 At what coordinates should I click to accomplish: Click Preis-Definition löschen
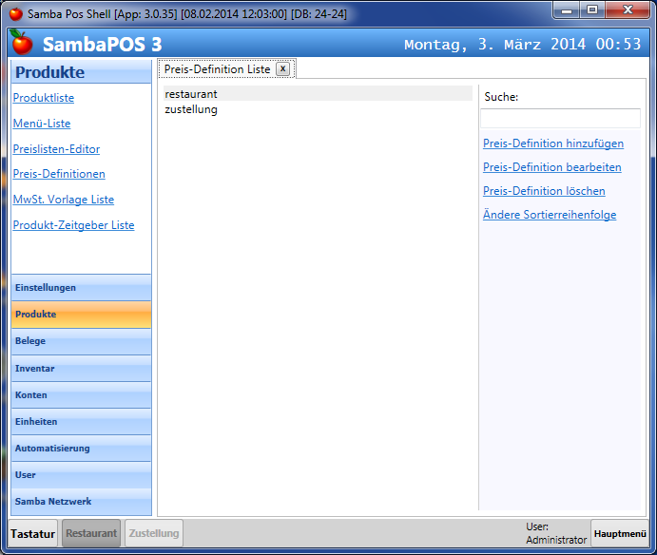click(x=544, y=191)
